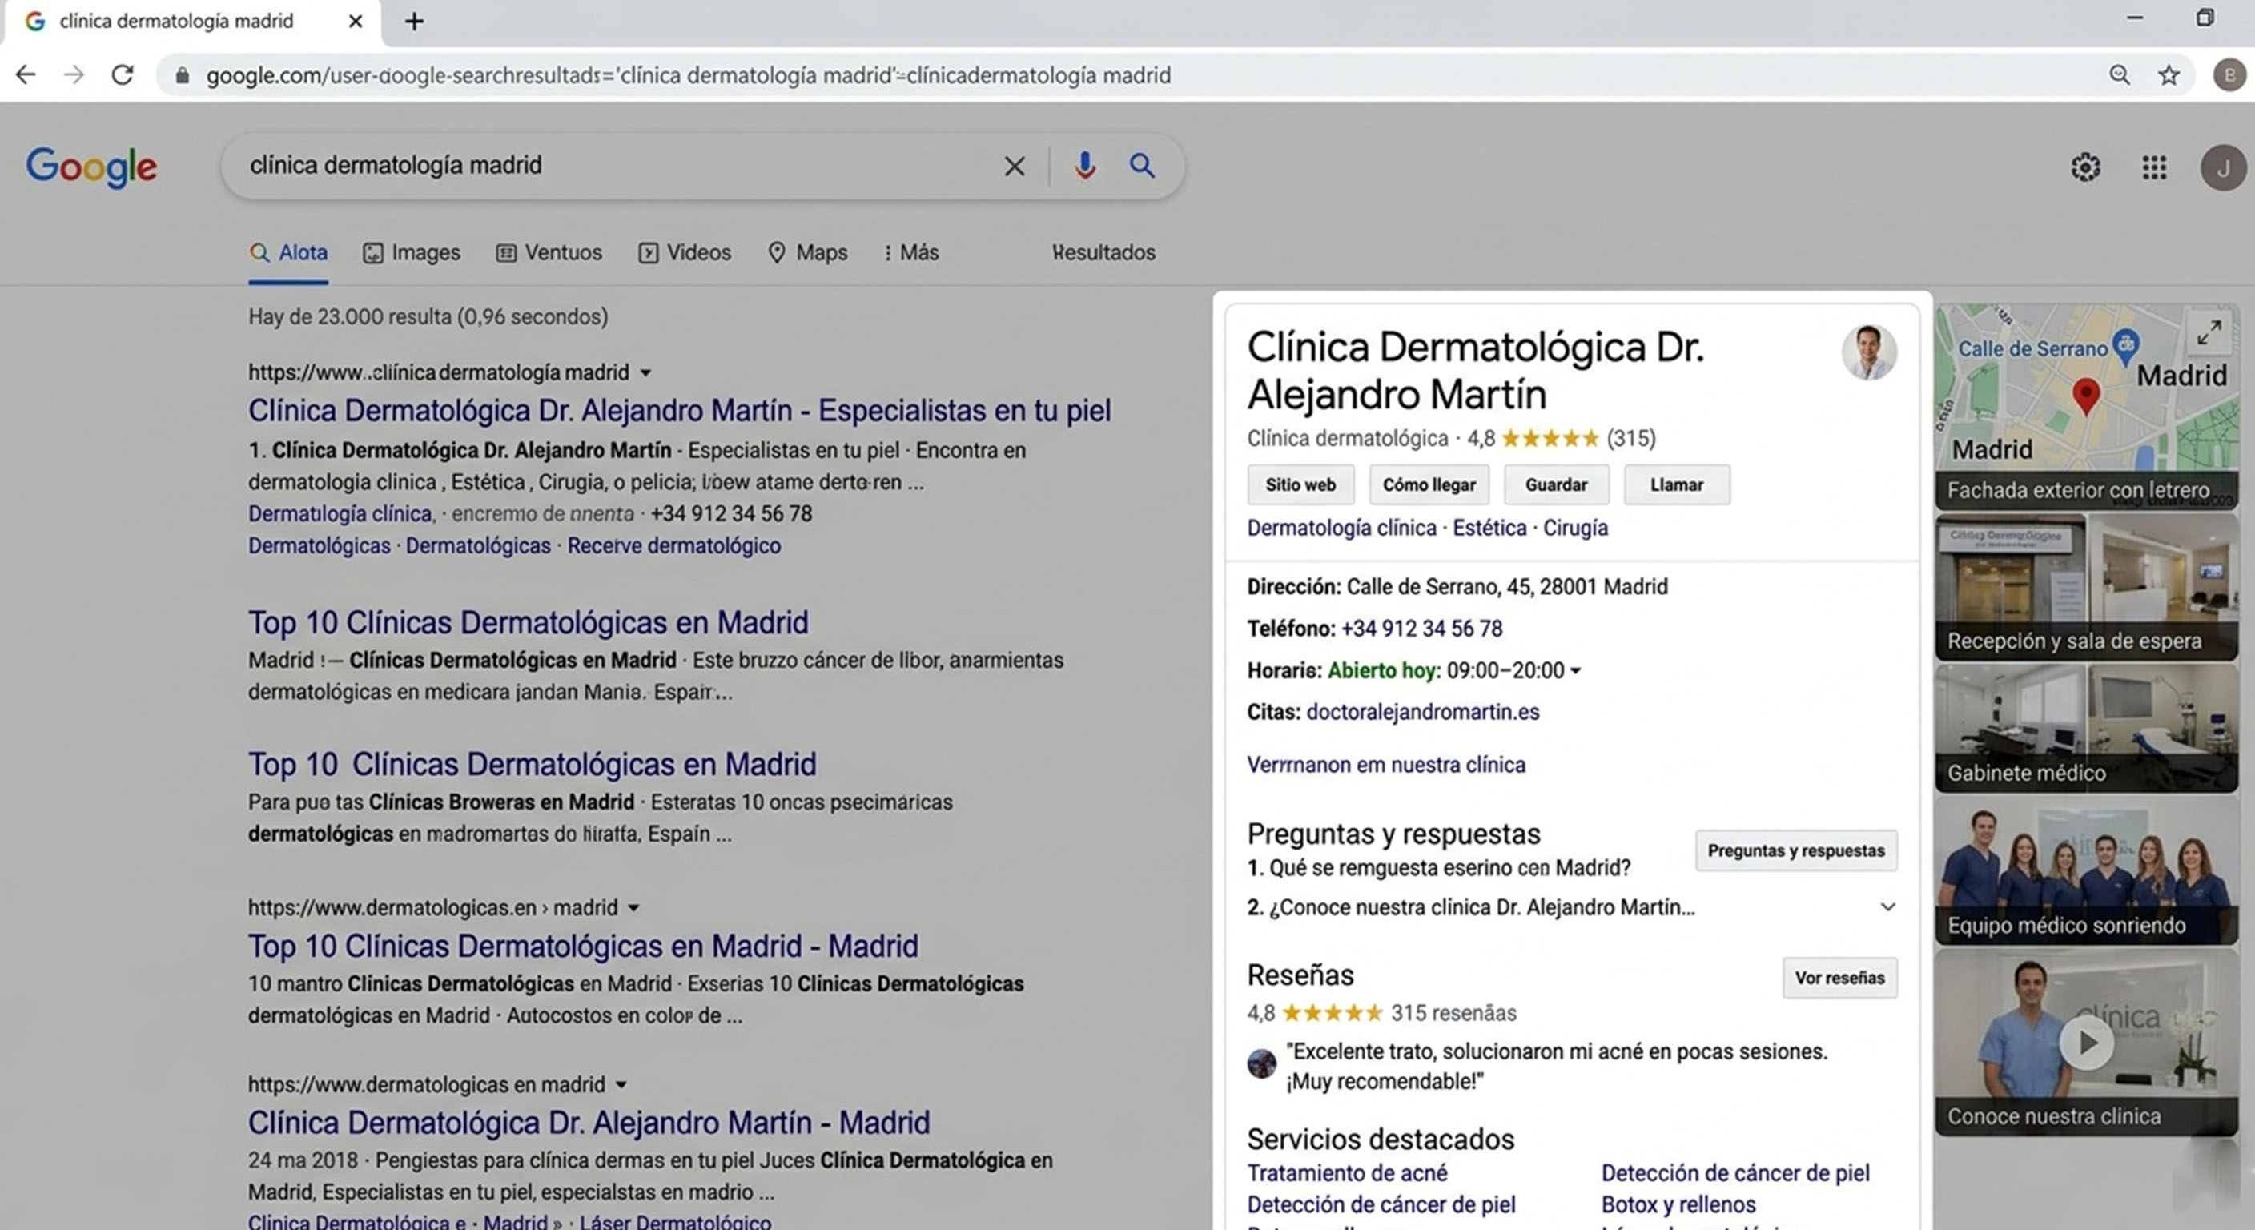Viewport: 2255px width, 1230px height.
Task: Click the Preguntas y respuestas button
Action: point(1795,851)
